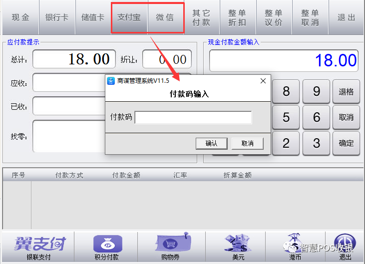Image resolution: width=365 pixels, height=264 pixels.
Task: Click the 现金付款金额输入 amount field
Action: [x=284, y=60]
